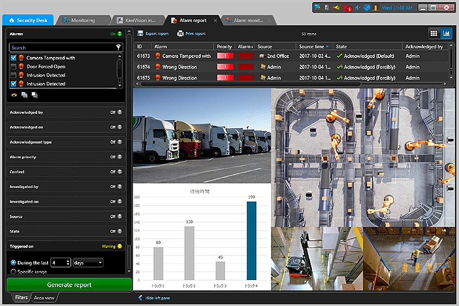Toggle the Alarm priority filter on
This screenshot has width=459, height=306.
(119, 157)
